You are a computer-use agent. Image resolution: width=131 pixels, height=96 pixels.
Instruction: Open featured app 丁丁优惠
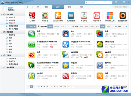(x=32, y=17)
